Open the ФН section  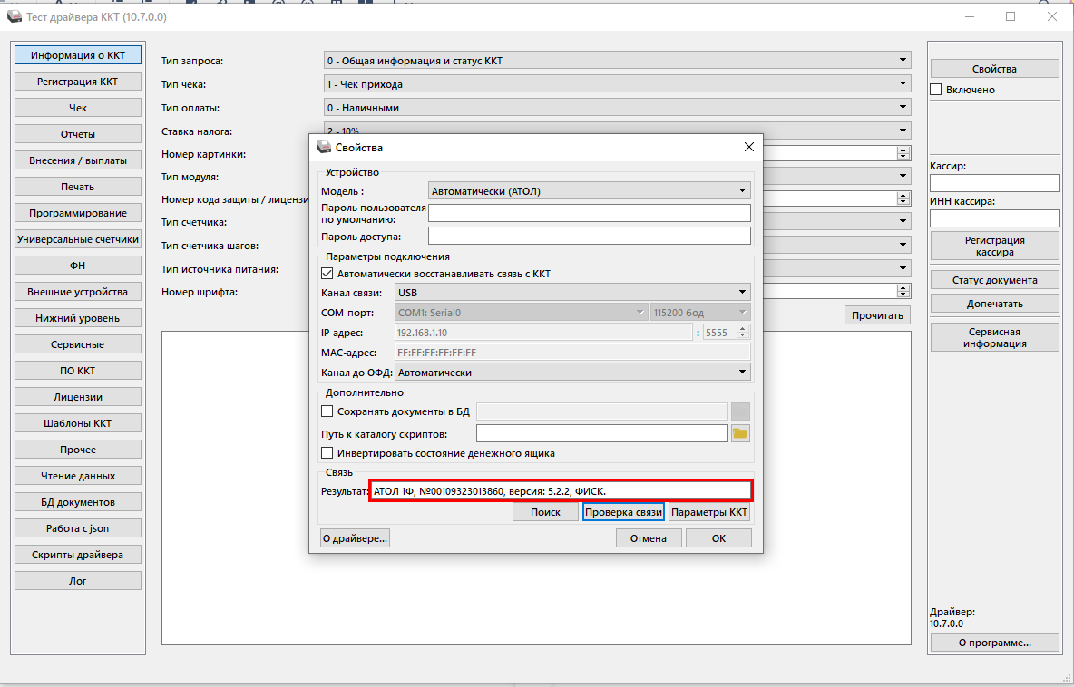click(78, 266)
